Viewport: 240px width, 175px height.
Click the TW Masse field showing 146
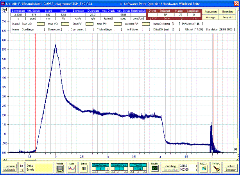199,24
